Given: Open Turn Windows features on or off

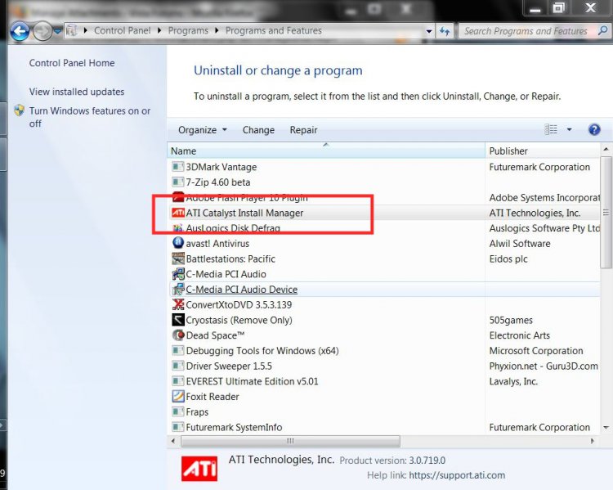Looking at the screenshot, I should (x=90, y=117).
